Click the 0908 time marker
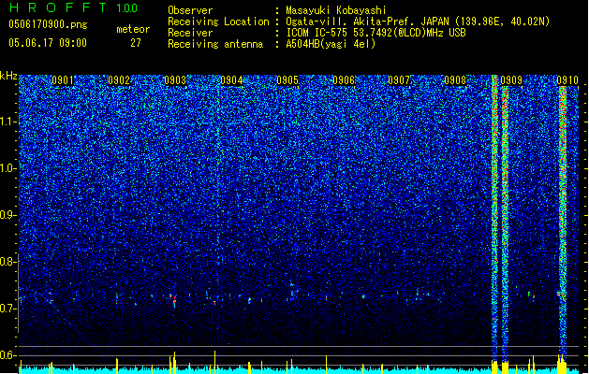 (455, 80)
